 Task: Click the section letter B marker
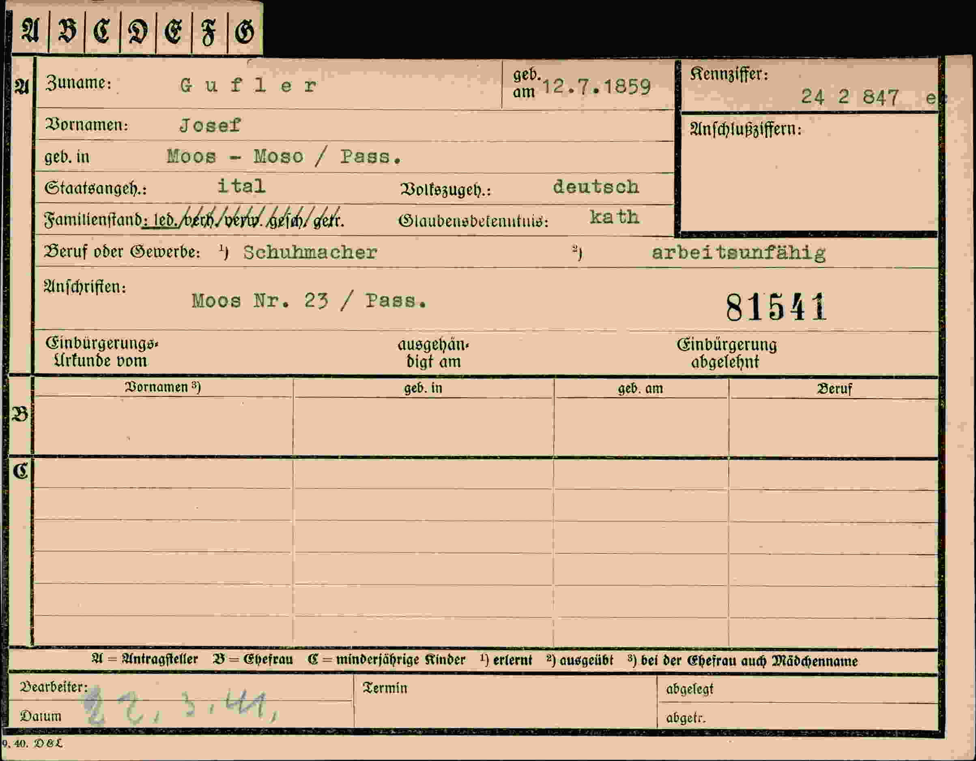[x=20, y=415]
